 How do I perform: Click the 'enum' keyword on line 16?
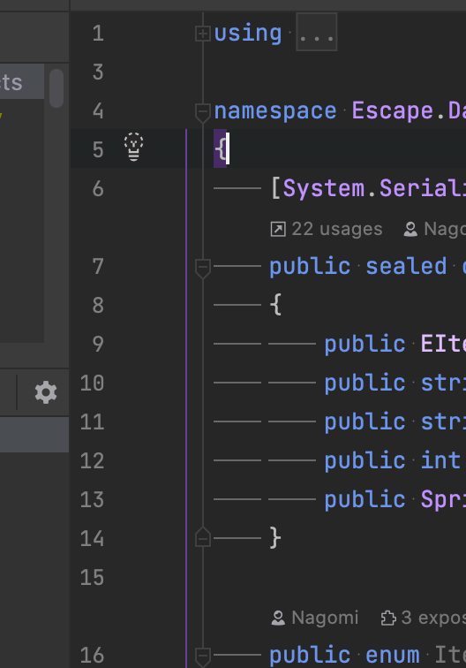(393, 656)
